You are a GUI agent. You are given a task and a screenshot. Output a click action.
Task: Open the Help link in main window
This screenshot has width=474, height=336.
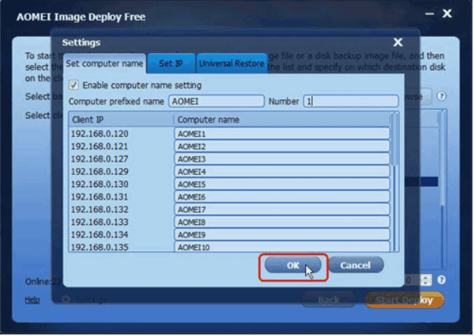[x=33, y=300]
